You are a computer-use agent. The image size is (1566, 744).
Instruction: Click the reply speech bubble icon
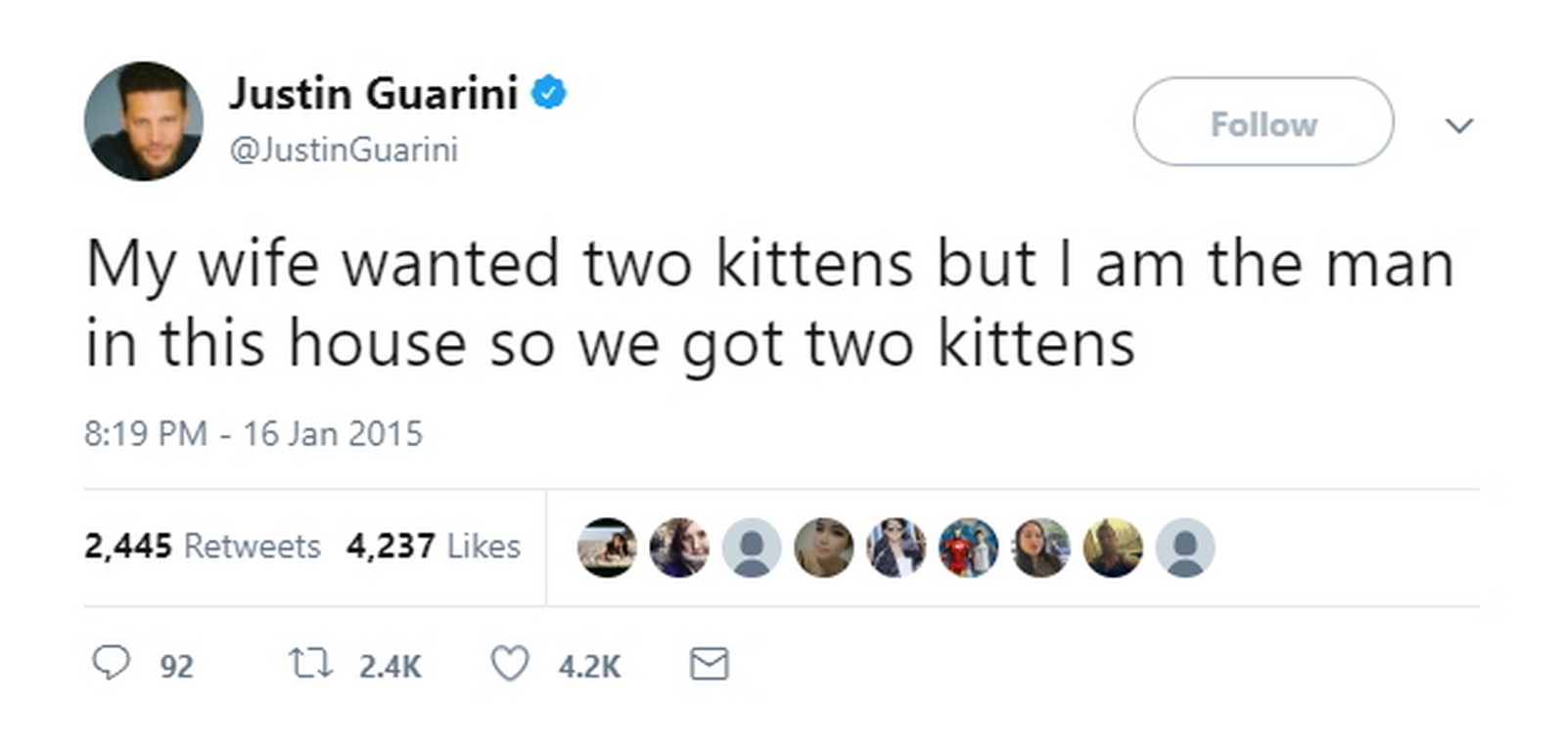(x=111, y=663)
